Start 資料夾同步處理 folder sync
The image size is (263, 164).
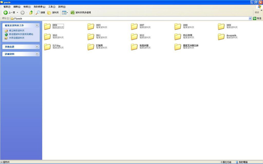click(x=81, y=13)
